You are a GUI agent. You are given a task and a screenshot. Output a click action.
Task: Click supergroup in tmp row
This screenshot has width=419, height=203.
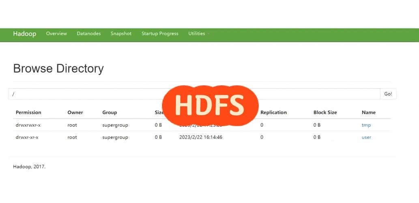point(115,125)
